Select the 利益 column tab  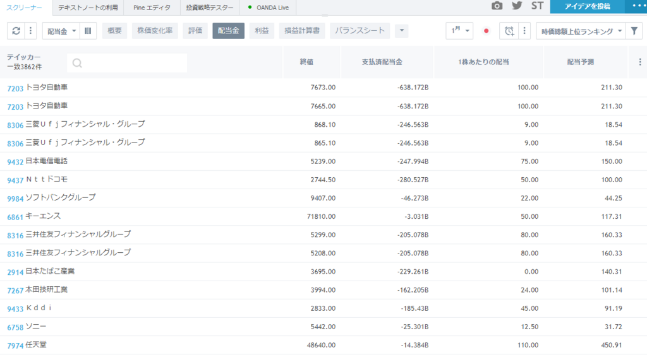262,31
